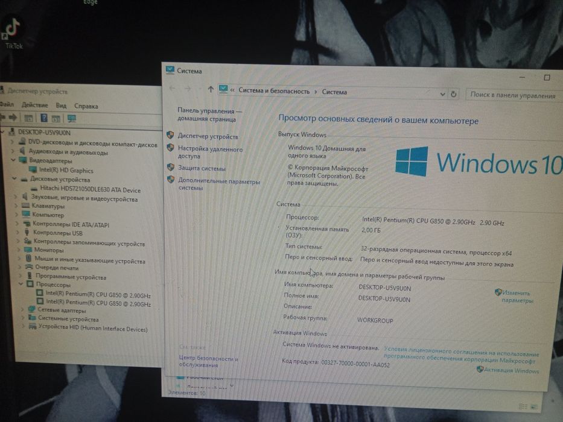Open the Действие menu
Screen dimensions: 563x422
(34, 105)
